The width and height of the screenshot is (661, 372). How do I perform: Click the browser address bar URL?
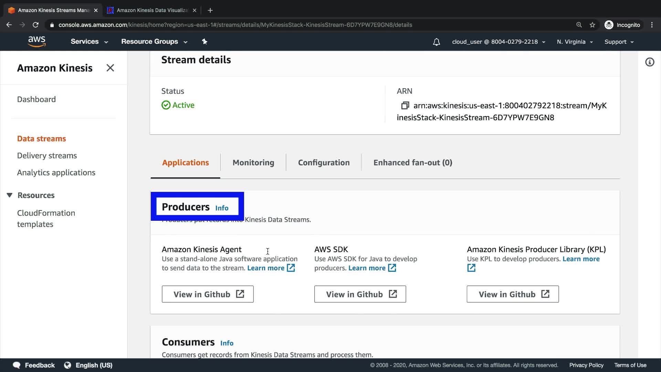(235, 25)
